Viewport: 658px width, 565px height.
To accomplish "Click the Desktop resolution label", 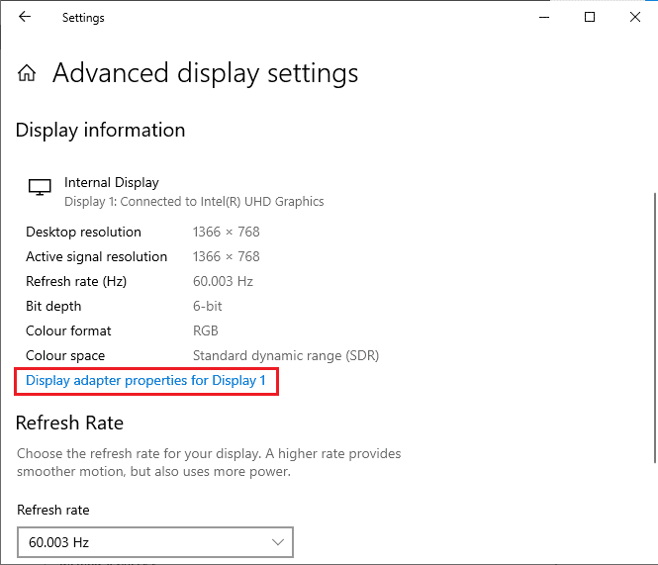I will click(83, 232).
